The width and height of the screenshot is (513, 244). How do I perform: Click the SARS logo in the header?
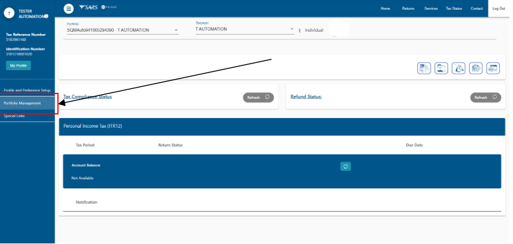coord(88,8)
